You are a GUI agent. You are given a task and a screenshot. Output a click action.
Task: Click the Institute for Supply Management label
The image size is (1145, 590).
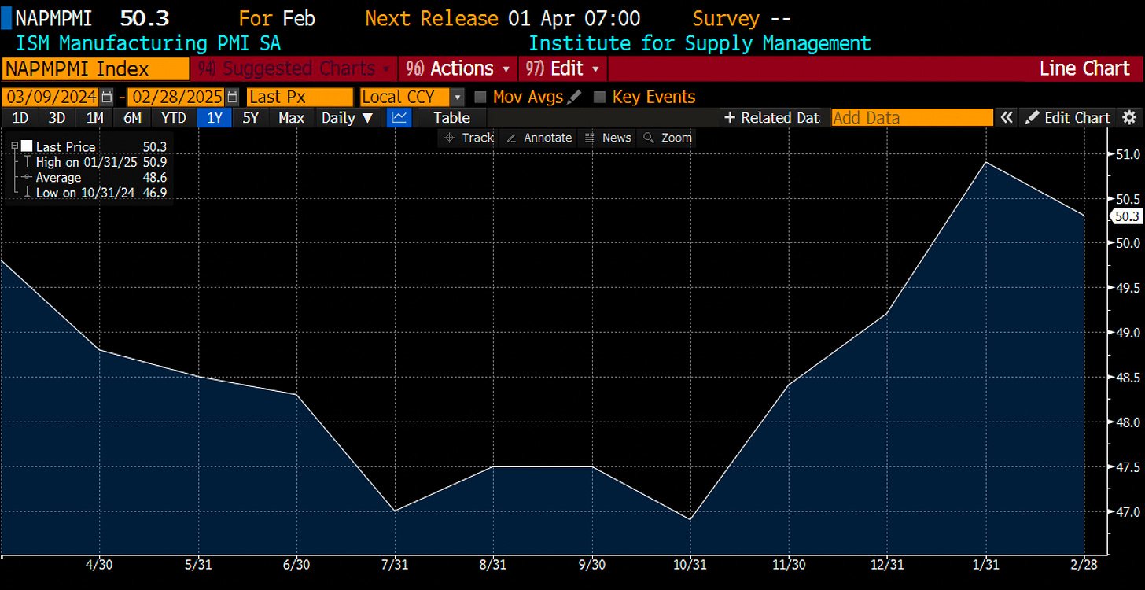coord(700,43)
